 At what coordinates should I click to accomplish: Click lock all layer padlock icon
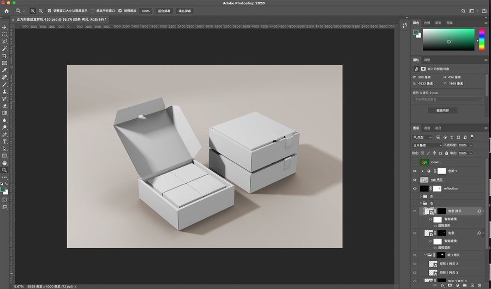point(446,153)
